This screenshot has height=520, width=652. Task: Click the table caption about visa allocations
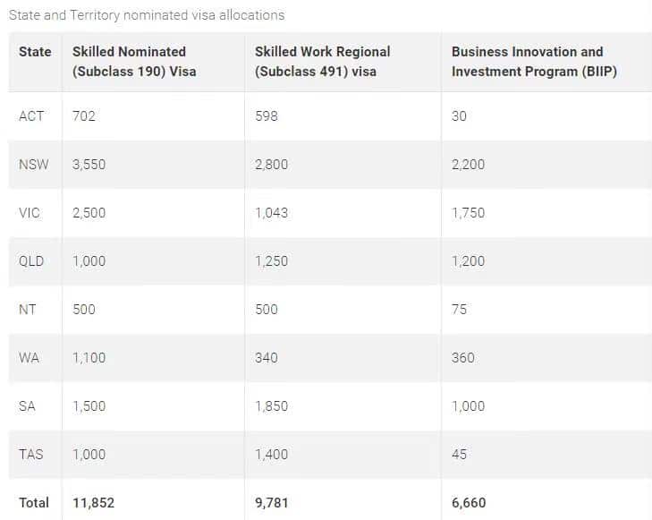coord(147,15)
